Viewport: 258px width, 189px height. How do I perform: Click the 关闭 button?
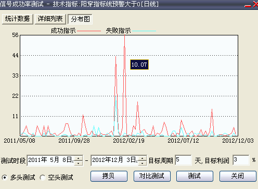click(x=238, y=176)
